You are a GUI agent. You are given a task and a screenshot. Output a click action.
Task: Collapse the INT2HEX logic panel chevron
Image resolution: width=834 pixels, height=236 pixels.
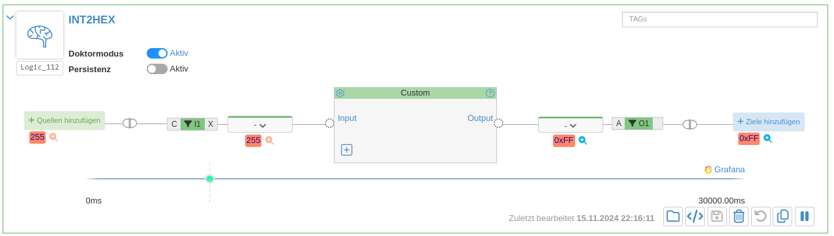click(10, 18)
